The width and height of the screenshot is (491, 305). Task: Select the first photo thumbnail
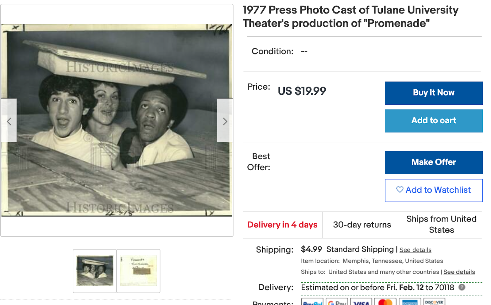point(95,271)
